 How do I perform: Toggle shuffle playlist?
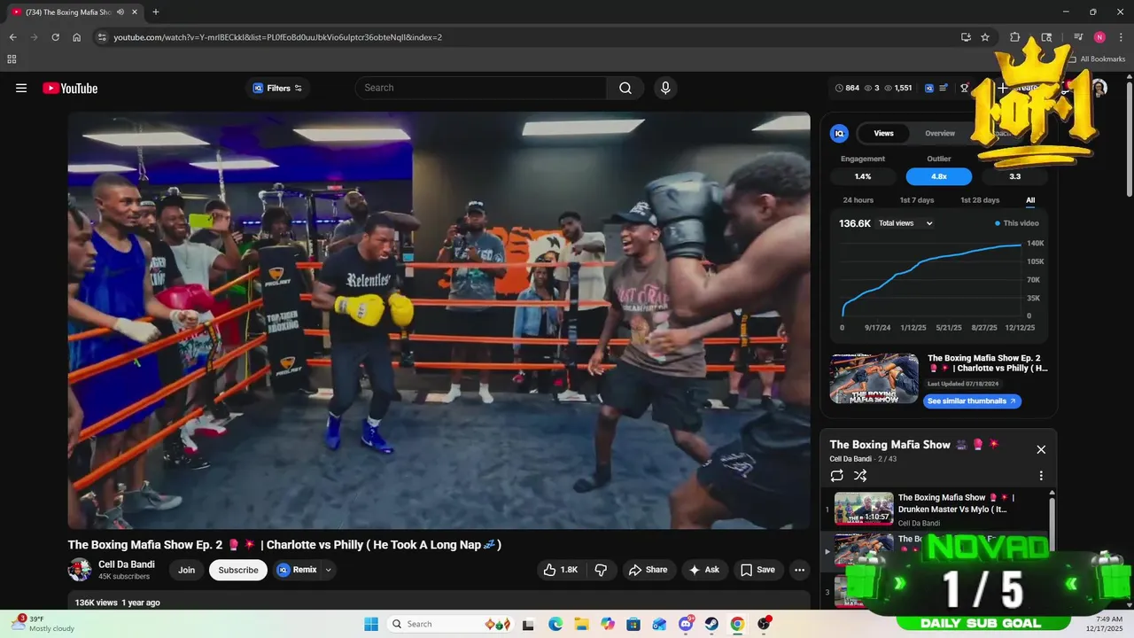[860, 476]
